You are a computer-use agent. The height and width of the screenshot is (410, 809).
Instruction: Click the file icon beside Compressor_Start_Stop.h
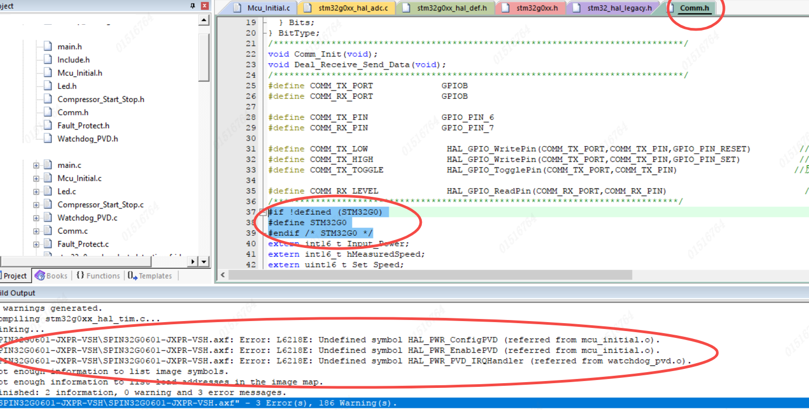click(48, 99)
